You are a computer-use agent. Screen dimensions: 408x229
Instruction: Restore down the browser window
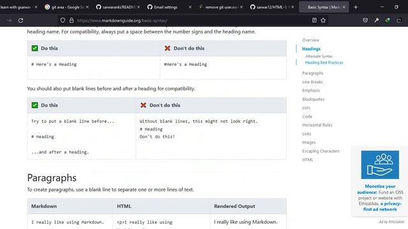click(397, 7)
